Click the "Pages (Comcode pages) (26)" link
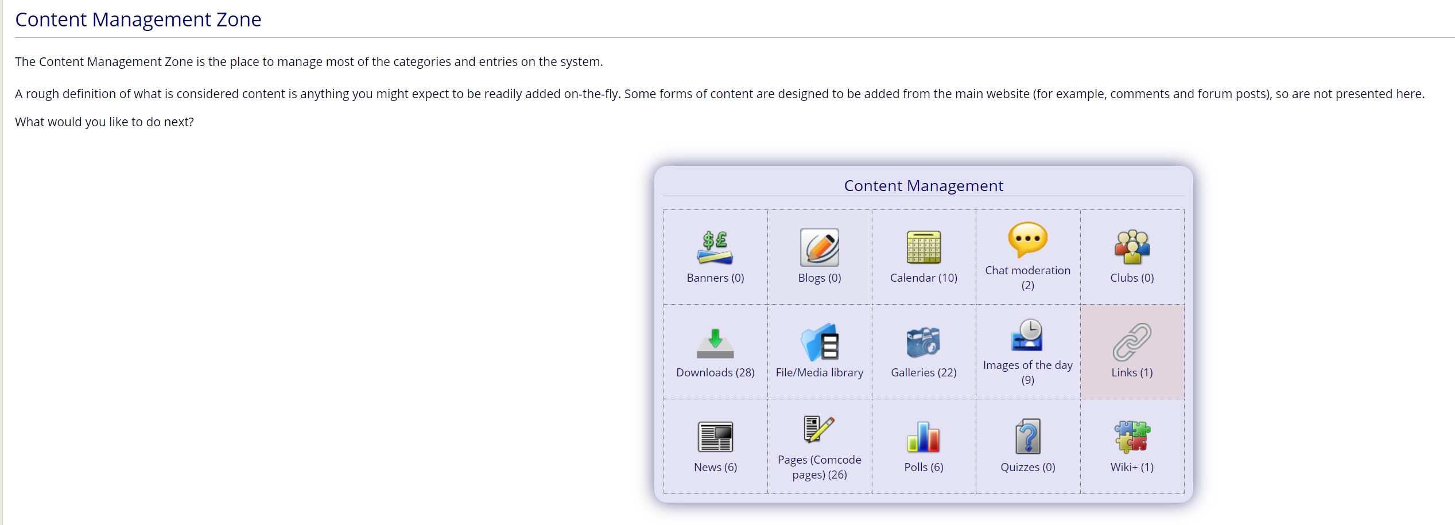1455x525 pixels. click(819, 467)
